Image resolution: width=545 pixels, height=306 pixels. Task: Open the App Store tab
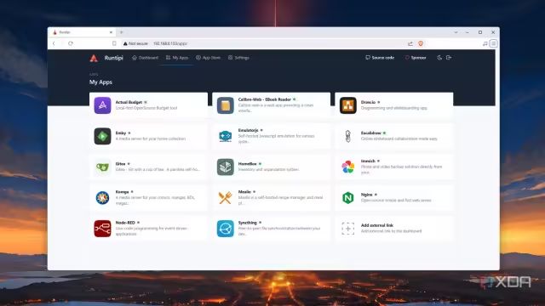[208, 58]
